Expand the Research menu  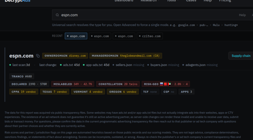coord(150,1)
